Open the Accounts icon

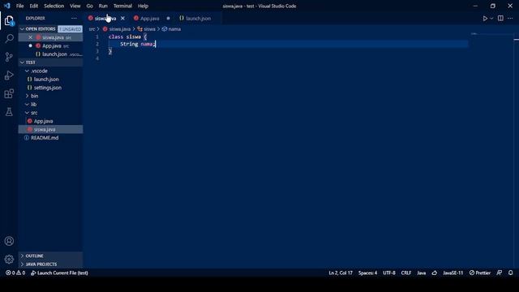point(9,241)
